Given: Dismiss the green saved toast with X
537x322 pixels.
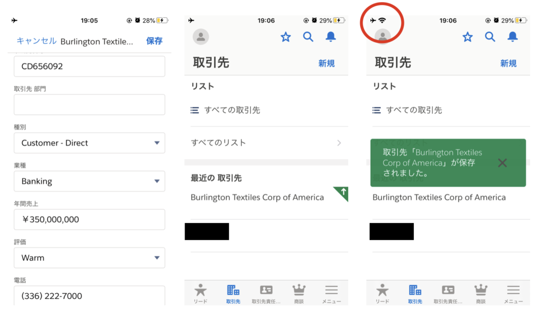Looking at the screenshot, I should click(x=502, y=163).
